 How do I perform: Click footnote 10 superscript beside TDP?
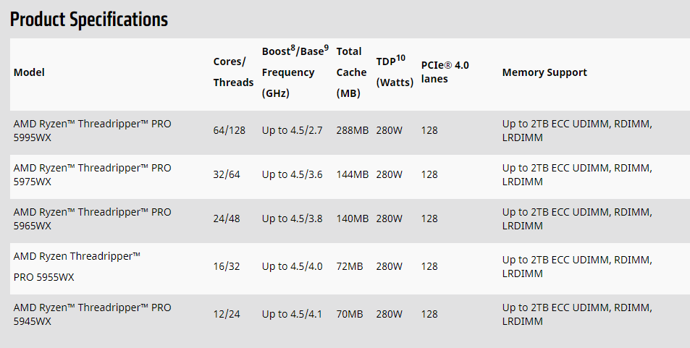400,58
